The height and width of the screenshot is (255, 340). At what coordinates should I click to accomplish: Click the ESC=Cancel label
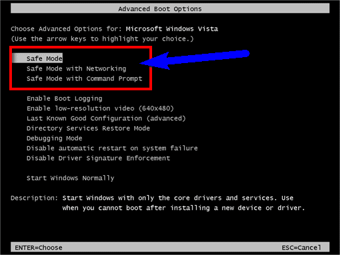(x=301, y=248)
